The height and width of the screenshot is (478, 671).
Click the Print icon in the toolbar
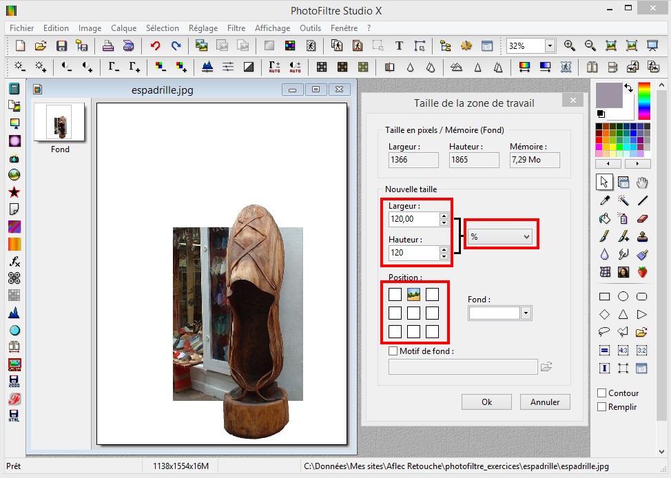coord(108,45)
